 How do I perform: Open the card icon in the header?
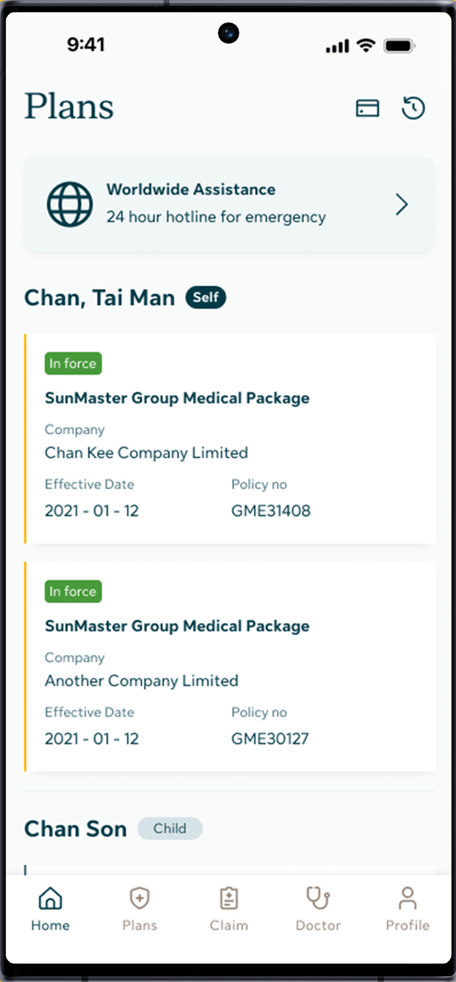click(367, 108)
